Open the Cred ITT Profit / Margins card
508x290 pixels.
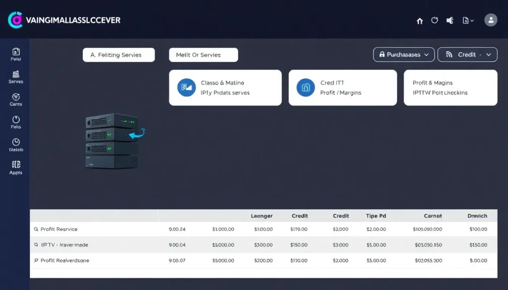(342, 88)
